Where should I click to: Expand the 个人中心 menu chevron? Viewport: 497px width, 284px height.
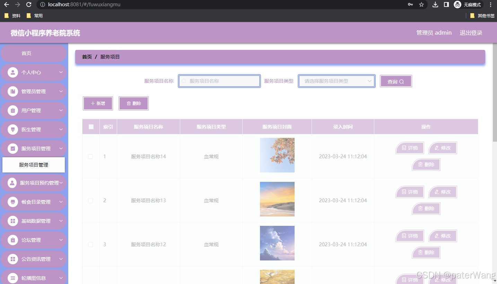pos(61,72)
